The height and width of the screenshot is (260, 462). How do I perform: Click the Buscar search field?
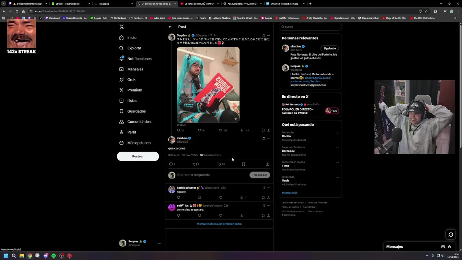click(310, 27)
